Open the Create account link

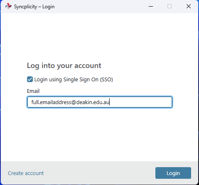pos(26,173)
